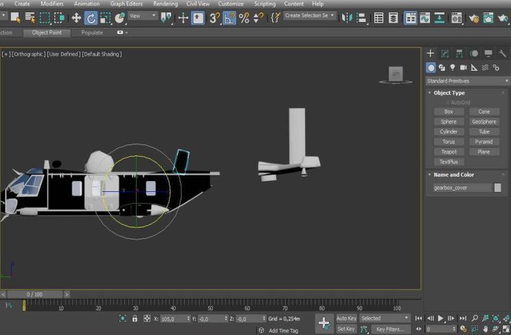511x335 pixels.
Task: Open Select by Name list tool
Action: [30, 17]
